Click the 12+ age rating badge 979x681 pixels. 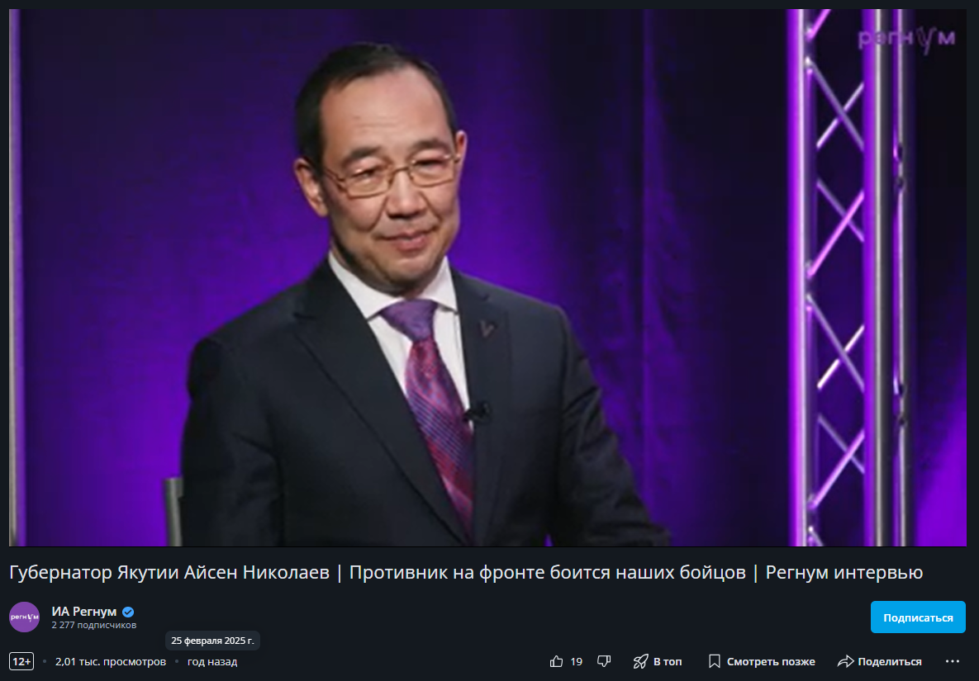pyautogui.click(x=21, y=662)
